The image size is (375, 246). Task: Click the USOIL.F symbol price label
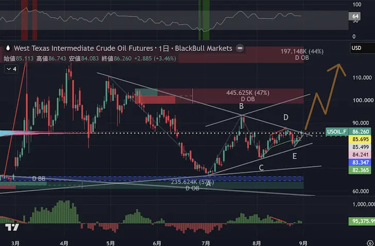tap(337, 132)
